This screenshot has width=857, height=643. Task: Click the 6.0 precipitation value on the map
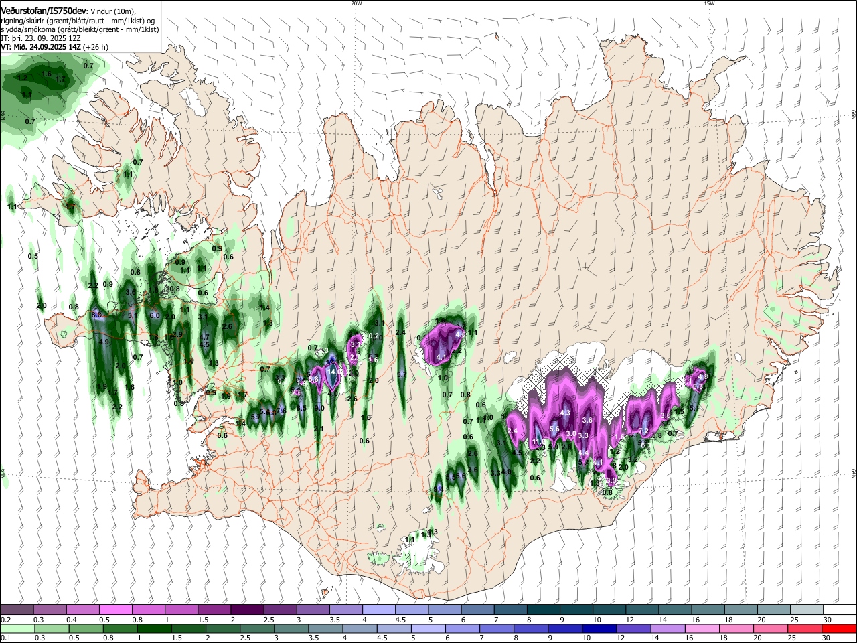[x=155, y=316]
